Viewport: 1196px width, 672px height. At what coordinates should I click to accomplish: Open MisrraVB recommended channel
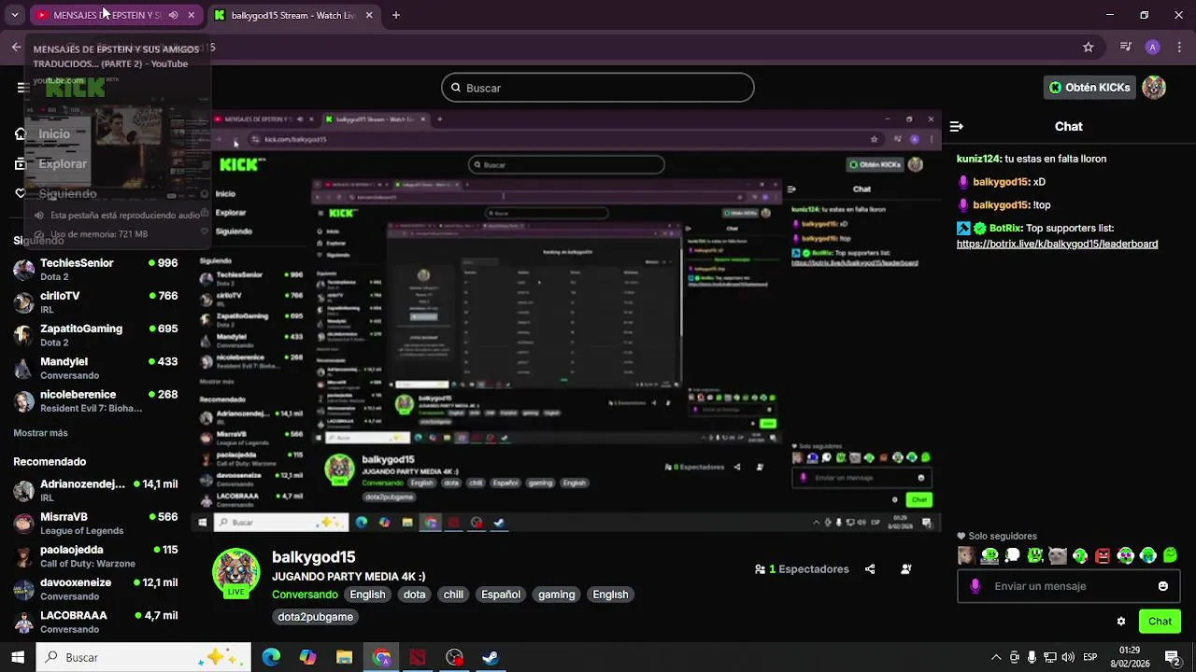[x=93, y=524]
